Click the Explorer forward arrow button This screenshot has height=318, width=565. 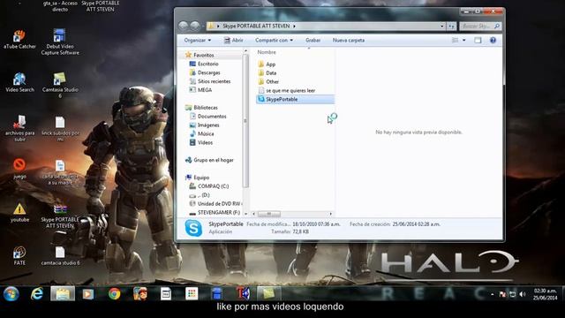pos(195,26)
